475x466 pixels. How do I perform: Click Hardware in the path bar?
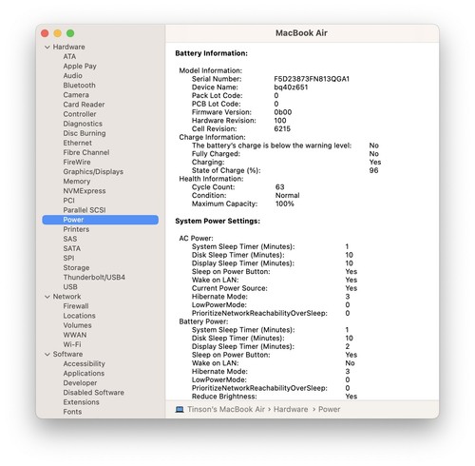pos(291,409)
